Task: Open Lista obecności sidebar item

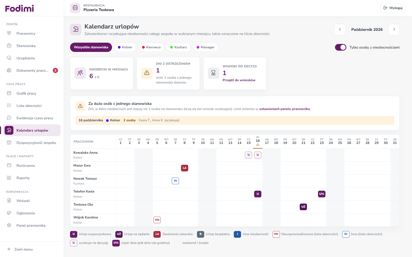Action: (32, 106)
